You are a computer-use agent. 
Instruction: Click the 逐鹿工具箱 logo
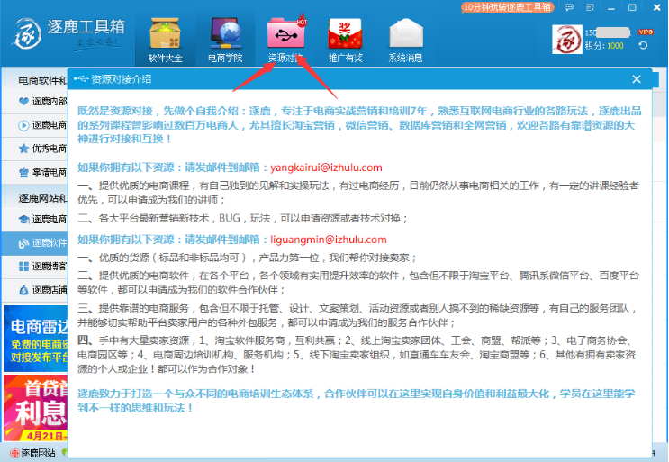(68, 33)
